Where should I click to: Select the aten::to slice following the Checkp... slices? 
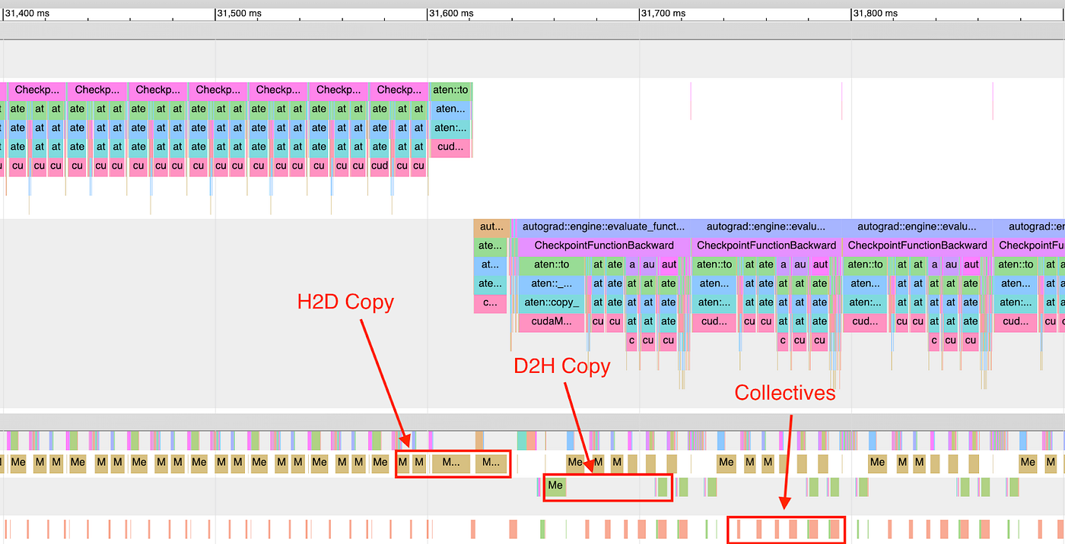click(451, 90)
